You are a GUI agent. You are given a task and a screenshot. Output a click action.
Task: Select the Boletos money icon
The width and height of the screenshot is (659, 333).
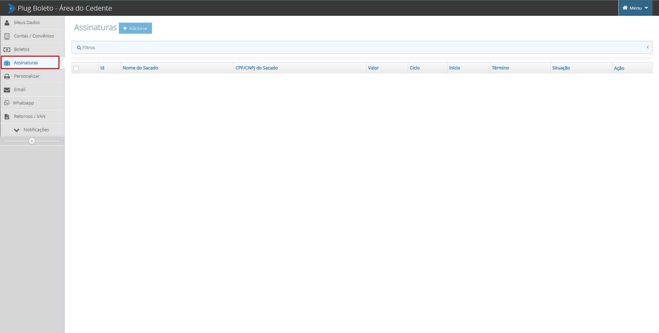click(x=7, y=49)
